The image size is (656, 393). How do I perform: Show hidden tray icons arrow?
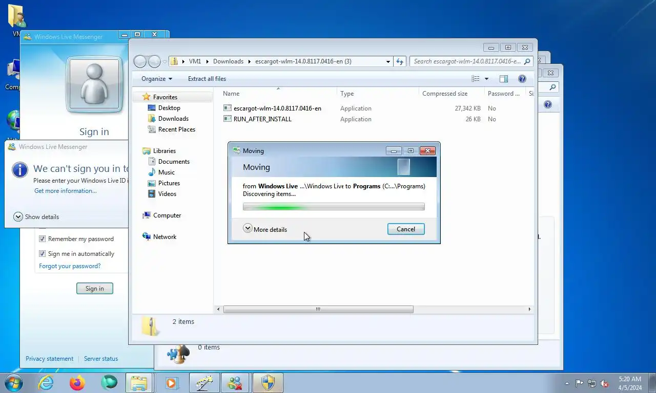(x=567, y=383)
